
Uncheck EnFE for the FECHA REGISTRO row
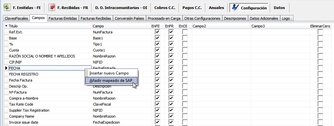(157, 74)
